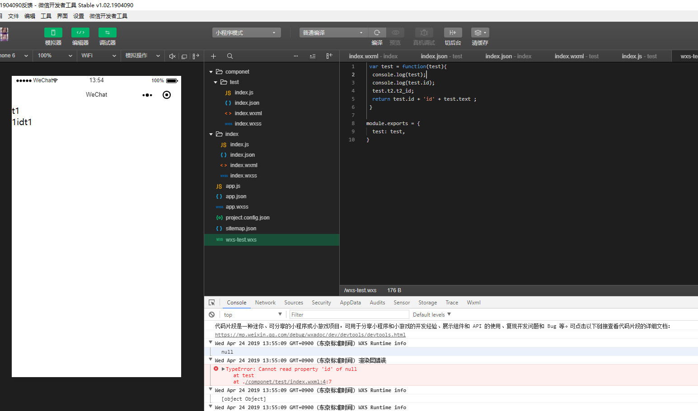Click the file tree search icon
698x411 pixels.
(x=230, y=56)
